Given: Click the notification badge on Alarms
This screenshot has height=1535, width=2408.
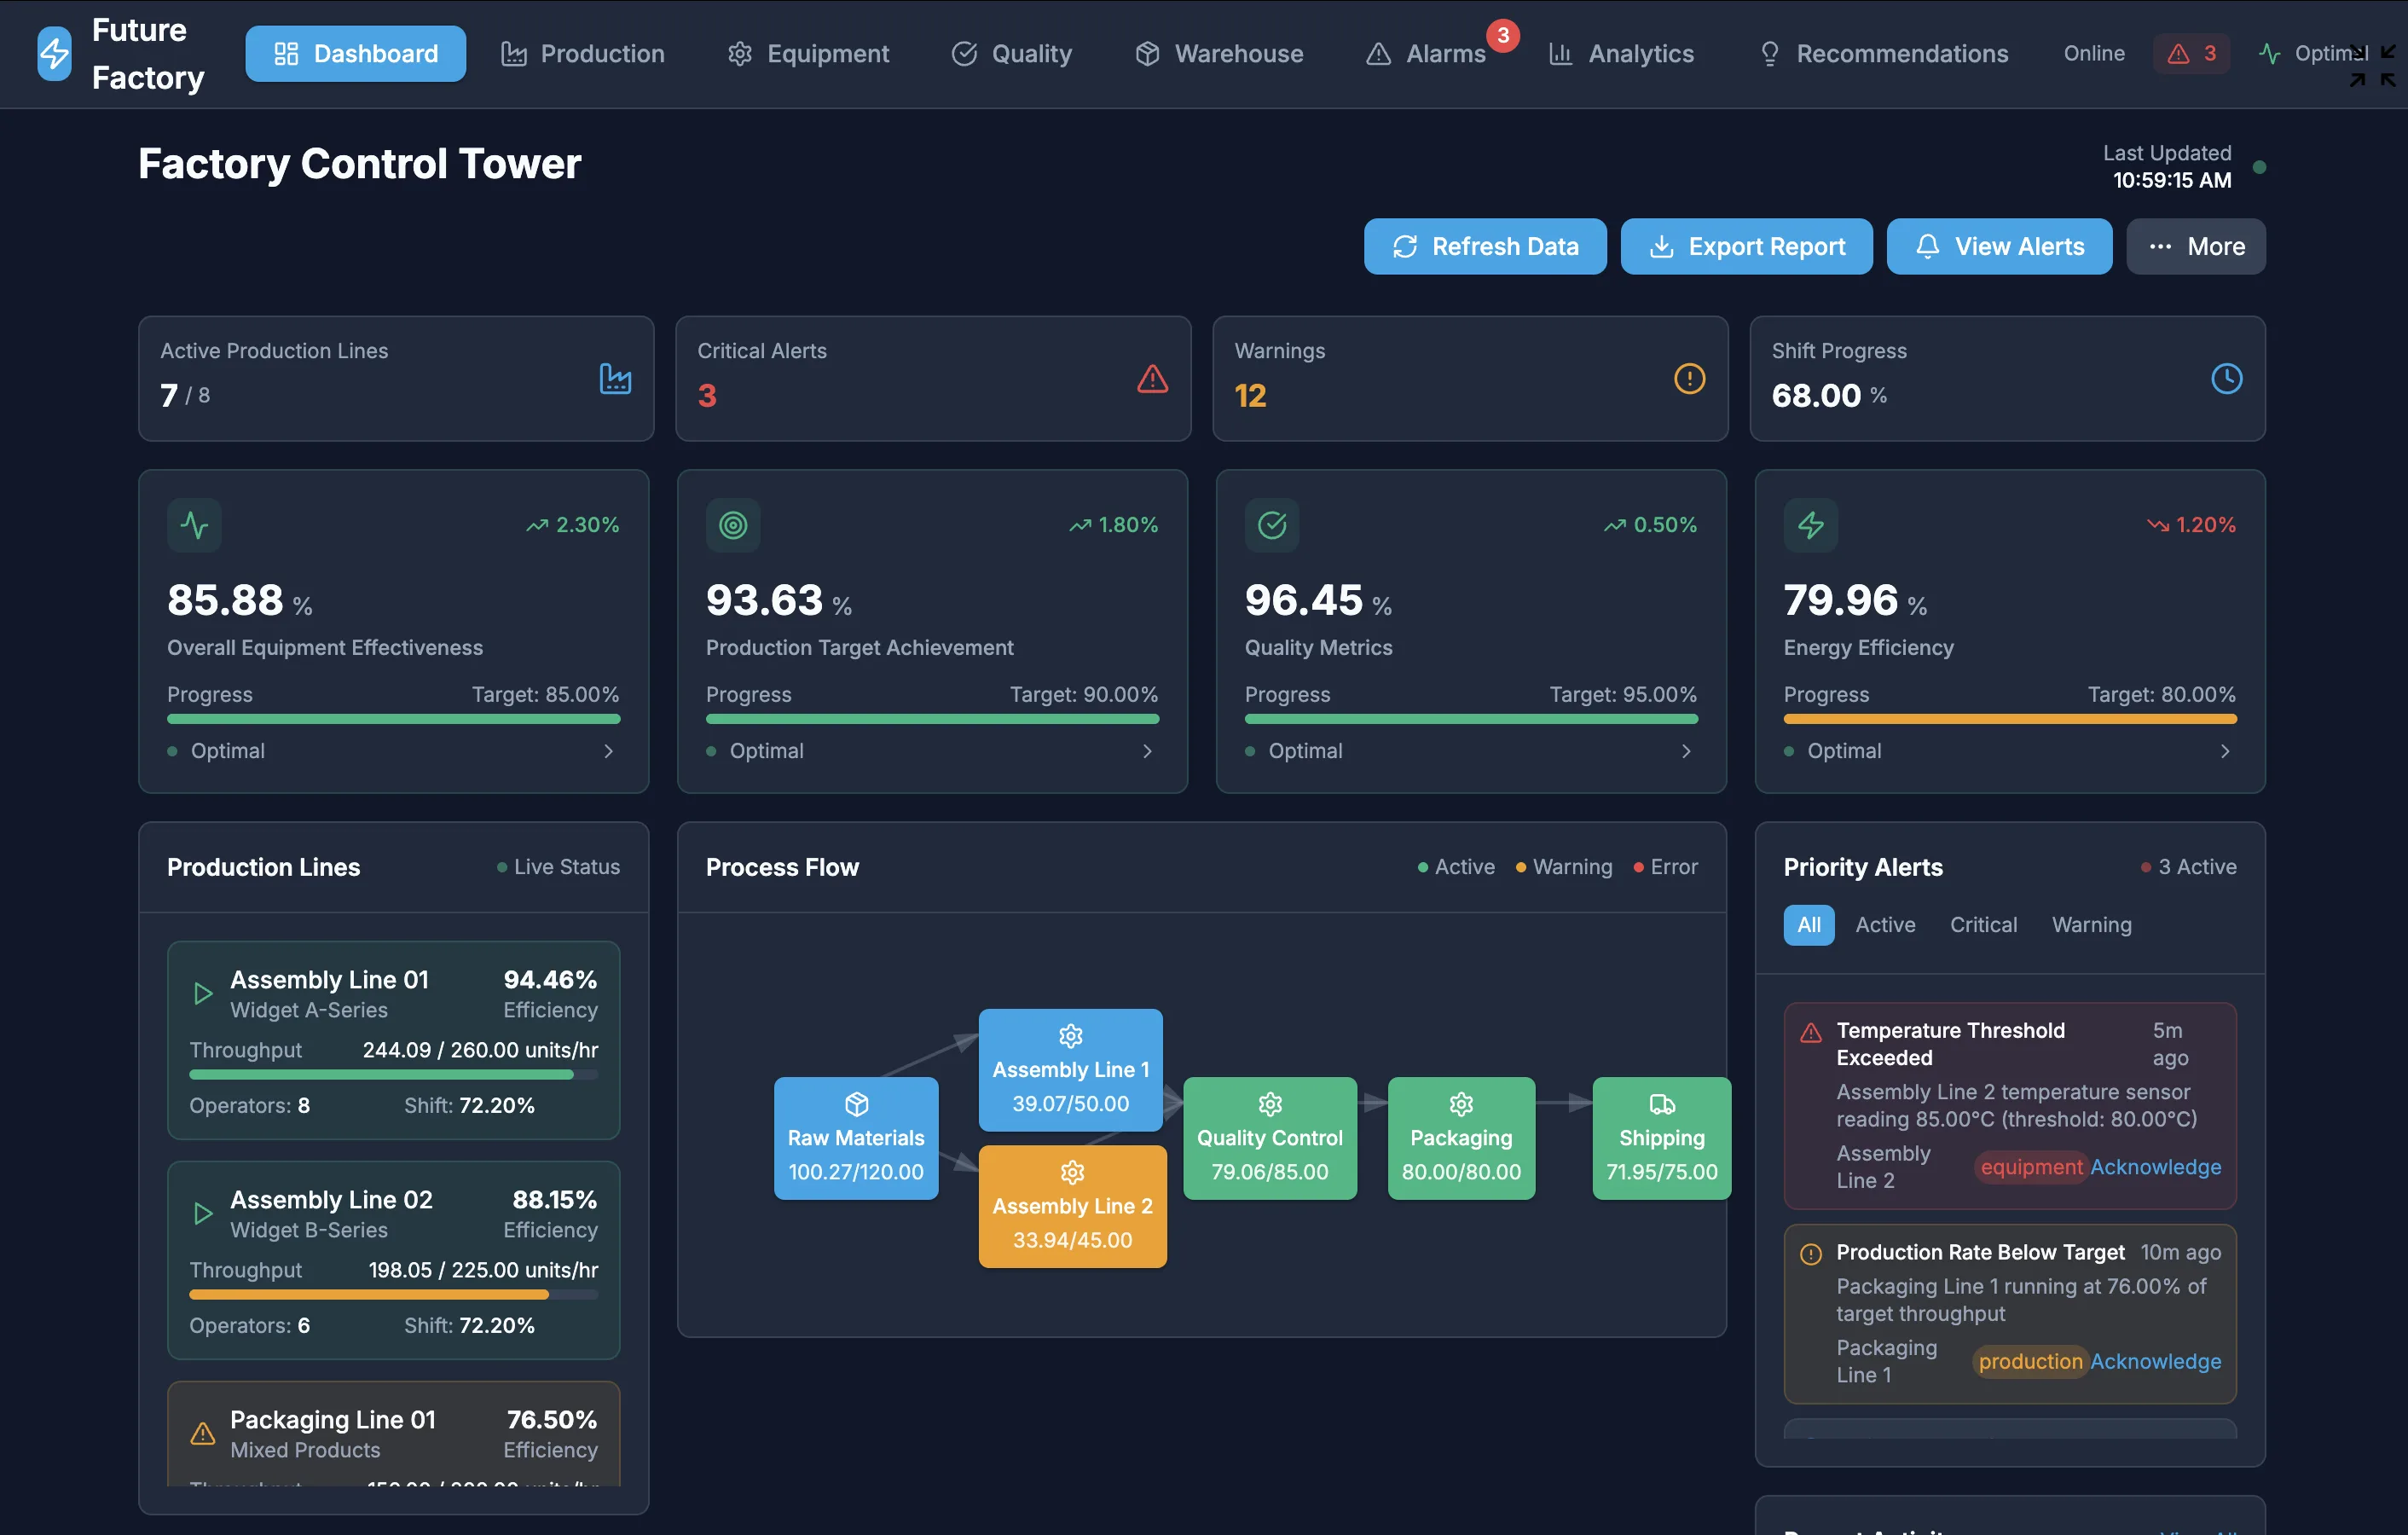Looking at the screenshot, I should click(x=1503, y=35).
